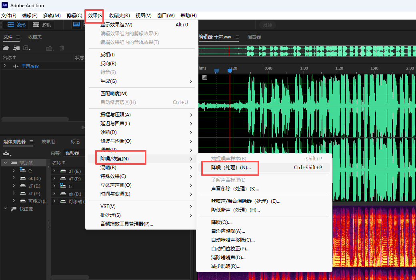Click the new file icon in Files panel

click(25, 48)
